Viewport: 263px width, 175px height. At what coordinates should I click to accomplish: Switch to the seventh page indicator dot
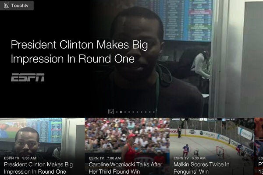[142, 112]
